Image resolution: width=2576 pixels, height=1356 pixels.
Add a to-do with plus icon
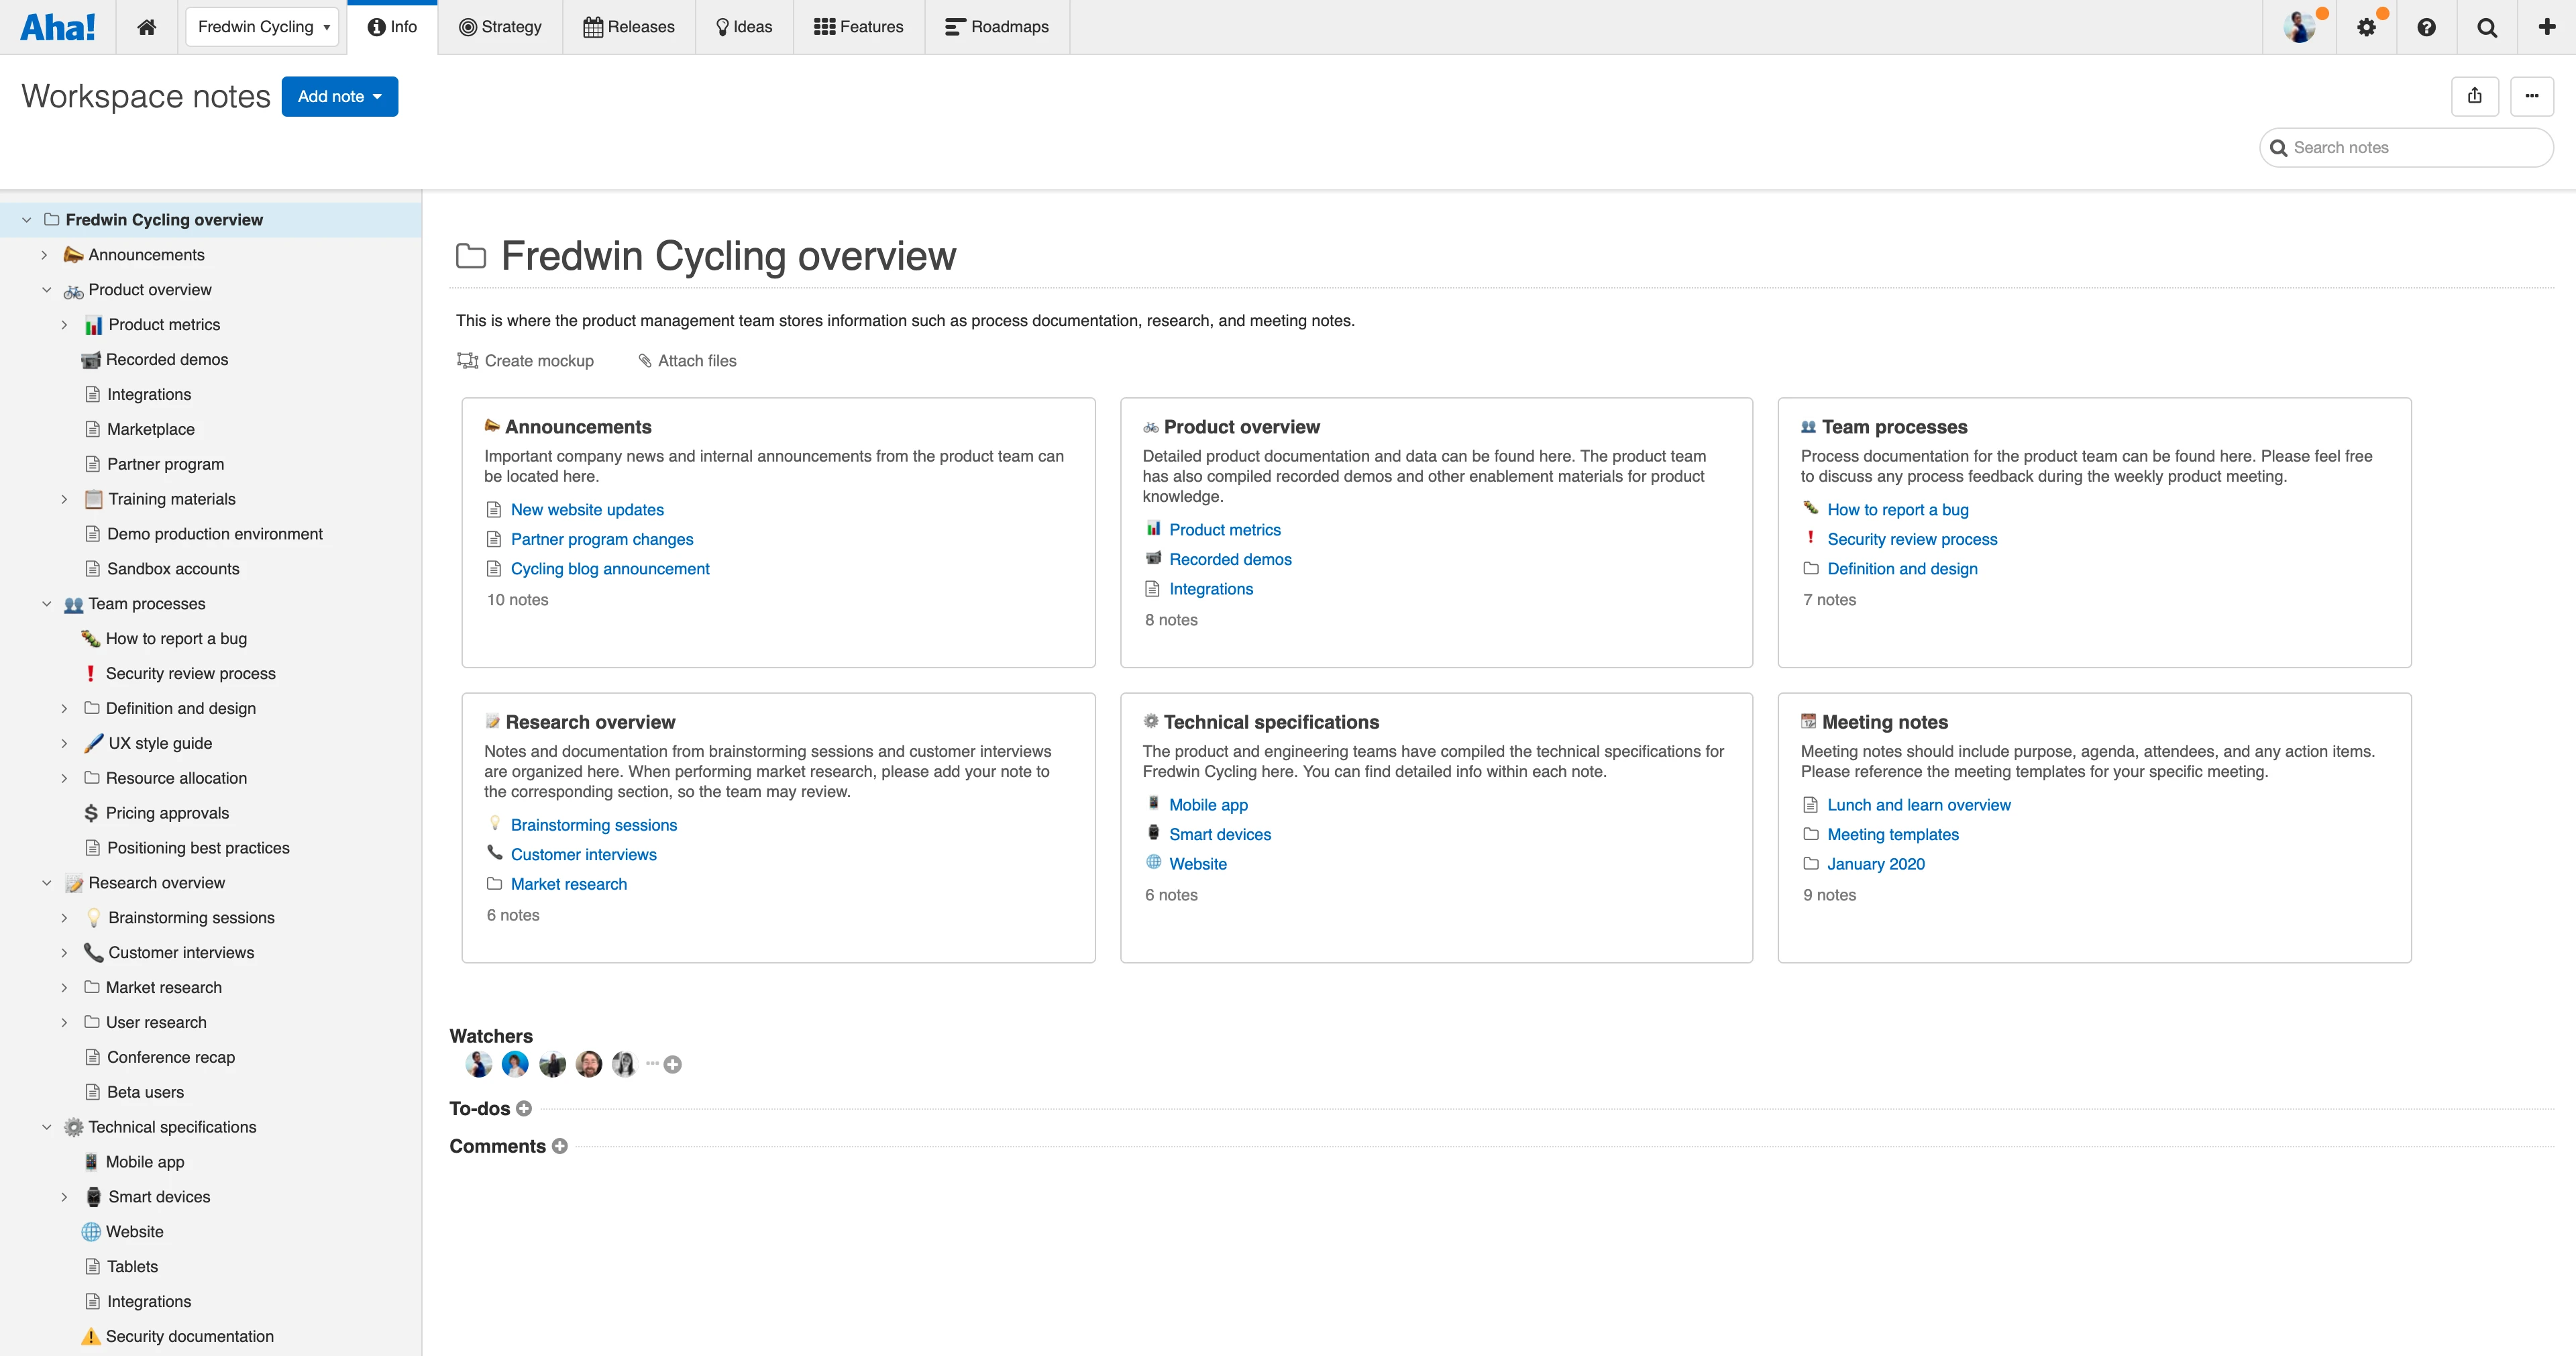point(524,1108)
